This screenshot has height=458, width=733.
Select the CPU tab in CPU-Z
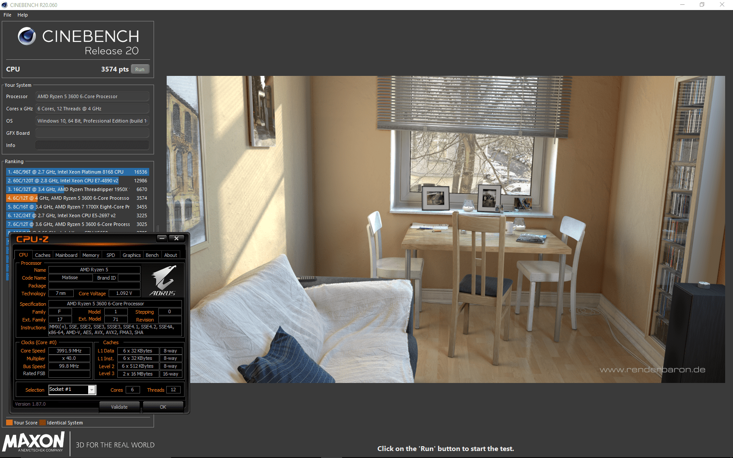[x=24, y=255]
